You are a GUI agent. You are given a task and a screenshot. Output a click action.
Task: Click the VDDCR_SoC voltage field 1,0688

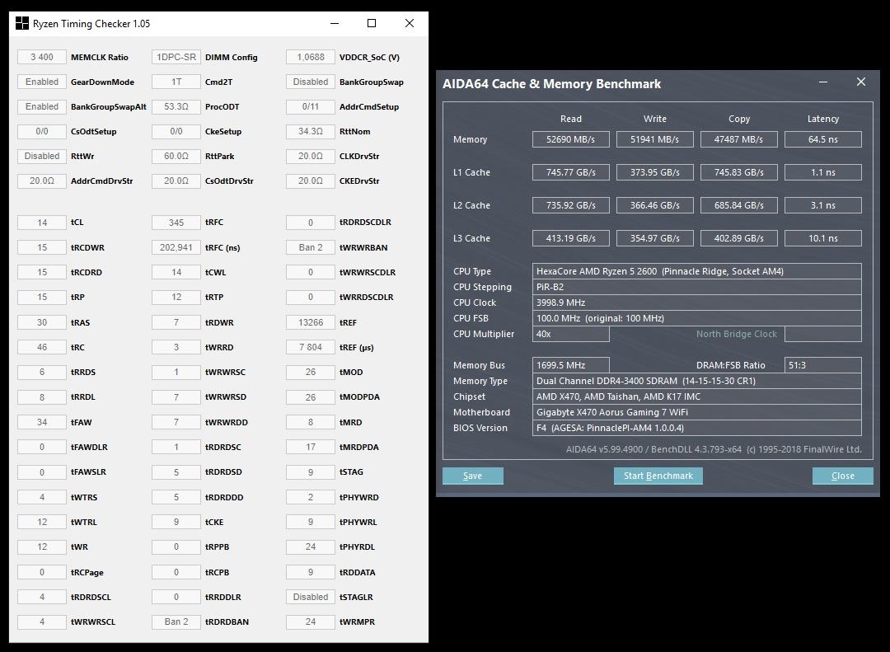point(311,57)
